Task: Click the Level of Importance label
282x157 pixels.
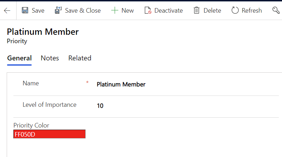Action: tap(49, 105)
